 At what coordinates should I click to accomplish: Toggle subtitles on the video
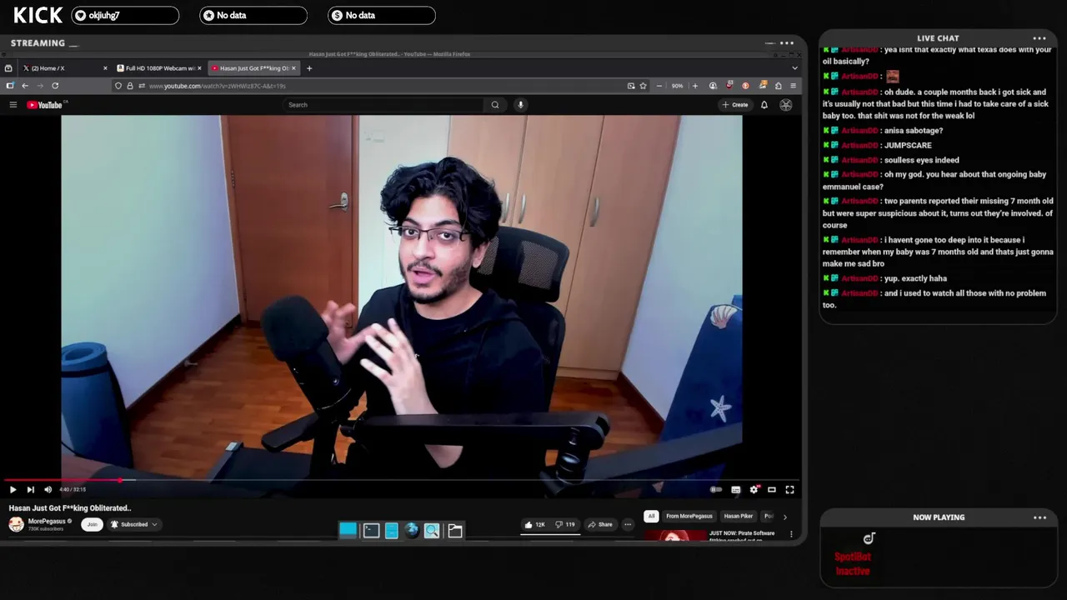tap(735, 490)
